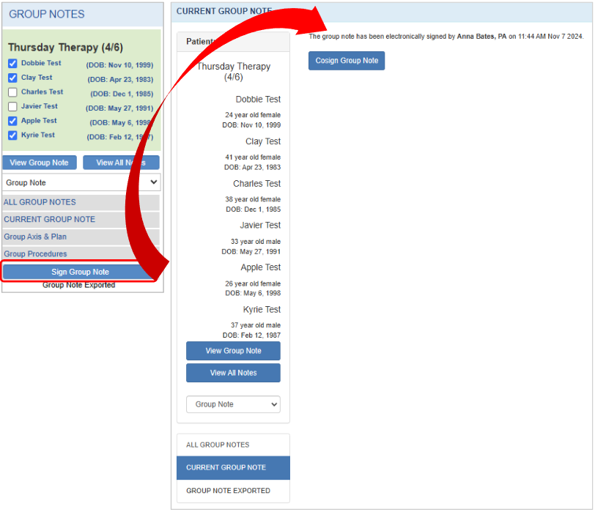Viewport: 595px width, 512px height.
Task: Toggle the Apple Test checkbox
Action: [12, 121]
